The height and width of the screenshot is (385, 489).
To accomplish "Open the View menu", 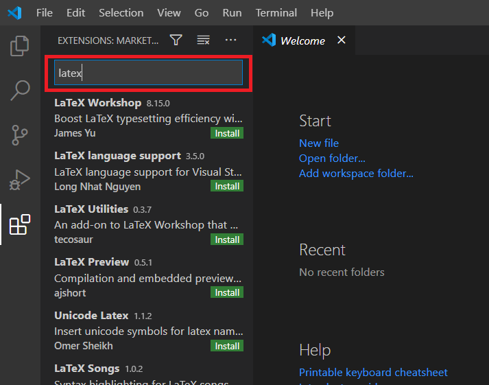I will click(169, 13).
